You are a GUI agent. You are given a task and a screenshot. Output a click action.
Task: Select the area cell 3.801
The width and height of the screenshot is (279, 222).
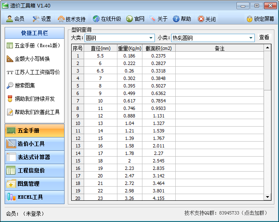click(159, 191)
